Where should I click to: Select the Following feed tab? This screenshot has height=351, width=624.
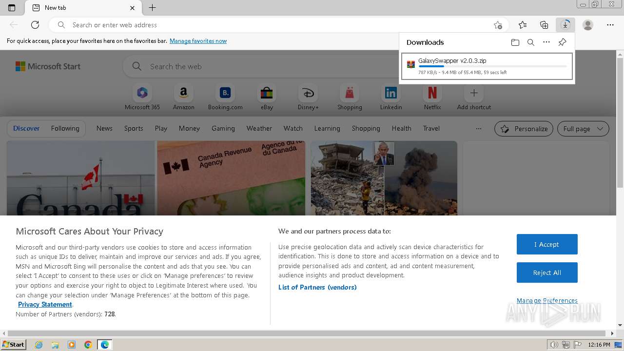65,128
